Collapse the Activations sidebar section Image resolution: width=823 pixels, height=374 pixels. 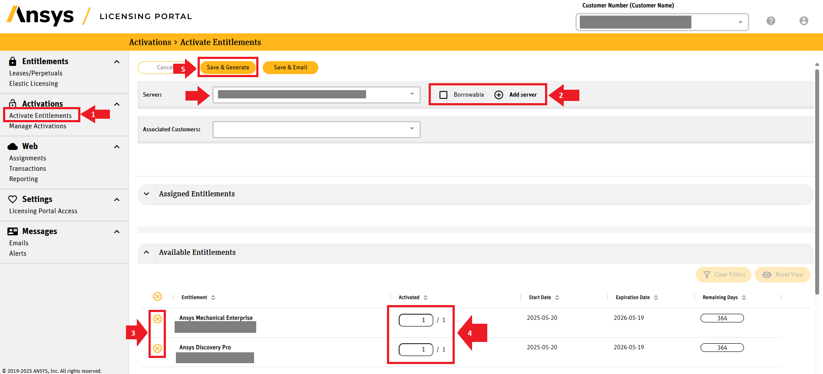pos(117,104)
